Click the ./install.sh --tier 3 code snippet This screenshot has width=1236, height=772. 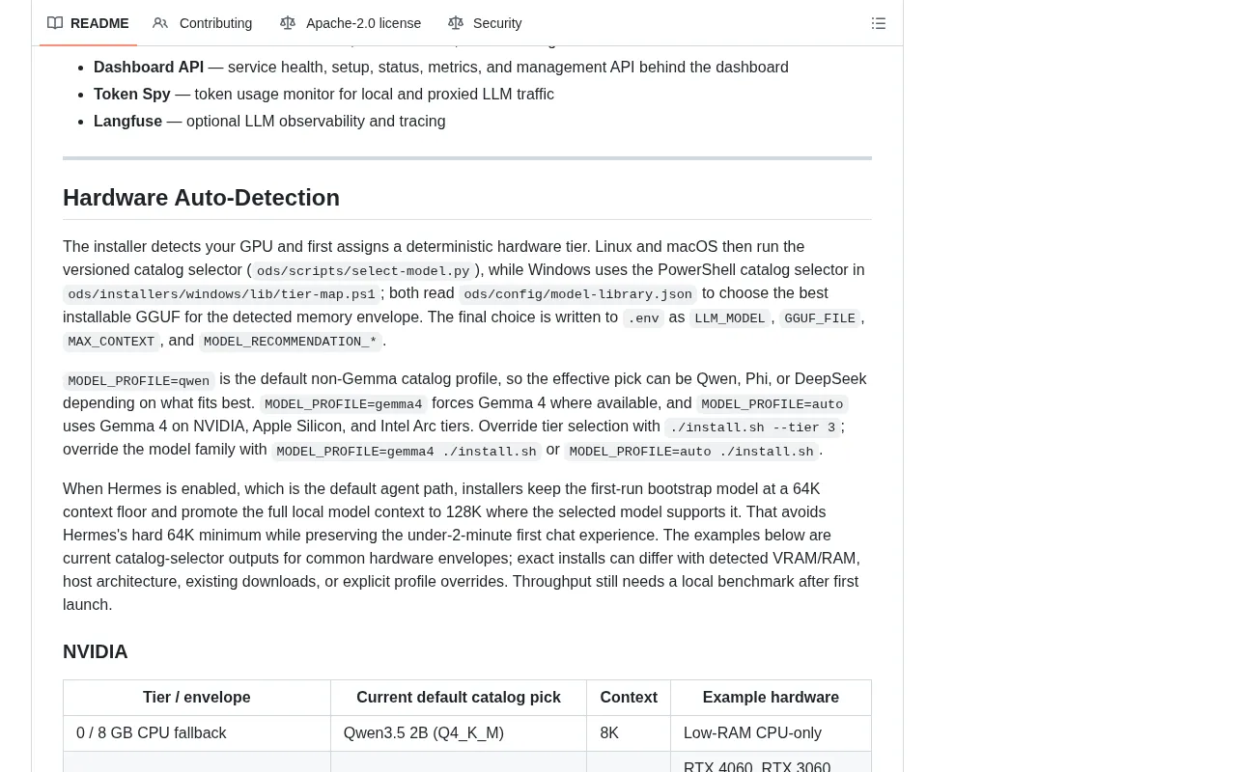click(752, 427)
